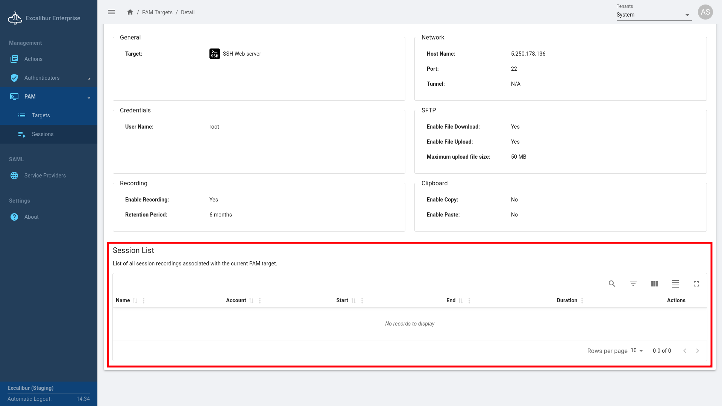The height and width of the screenshot is (406, 722).
Task: Sort the Start column
Action: pyautogui.click(x=353, y=301)
